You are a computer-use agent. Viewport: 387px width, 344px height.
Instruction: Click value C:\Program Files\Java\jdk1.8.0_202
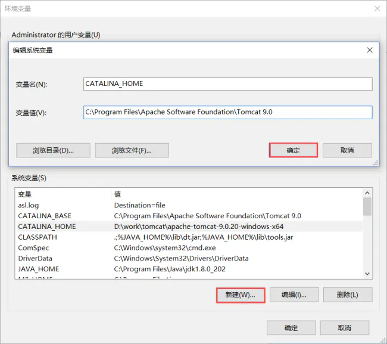[170, 269]
